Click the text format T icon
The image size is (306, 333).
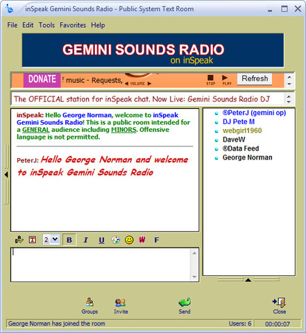coord(33,240)
